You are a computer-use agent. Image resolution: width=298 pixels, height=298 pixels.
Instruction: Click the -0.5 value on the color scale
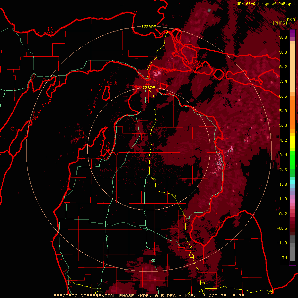282,228
